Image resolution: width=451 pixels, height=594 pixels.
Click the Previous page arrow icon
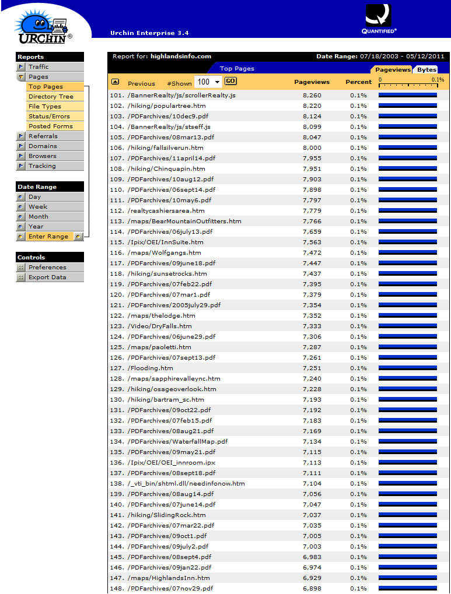[116, 82]
